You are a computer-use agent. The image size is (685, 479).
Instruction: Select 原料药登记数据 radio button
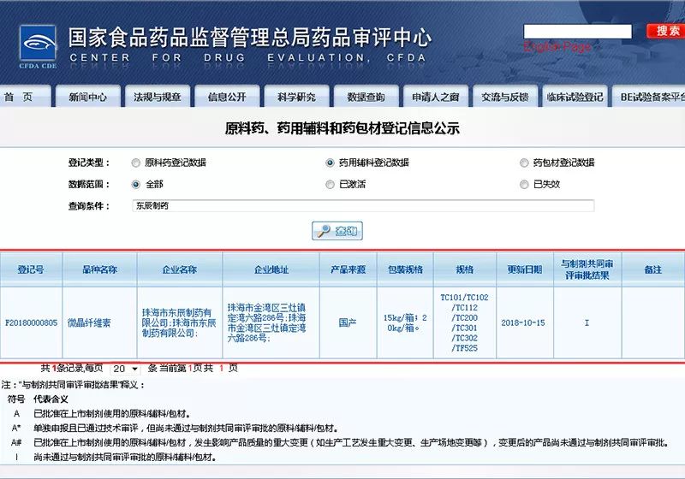click(136, 163)
